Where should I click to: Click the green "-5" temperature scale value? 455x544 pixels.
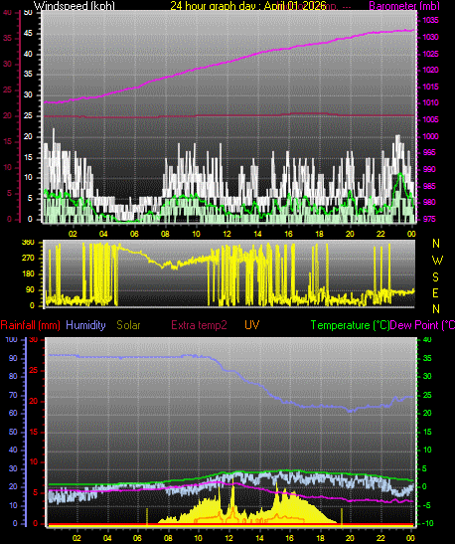tap(426, 505)
